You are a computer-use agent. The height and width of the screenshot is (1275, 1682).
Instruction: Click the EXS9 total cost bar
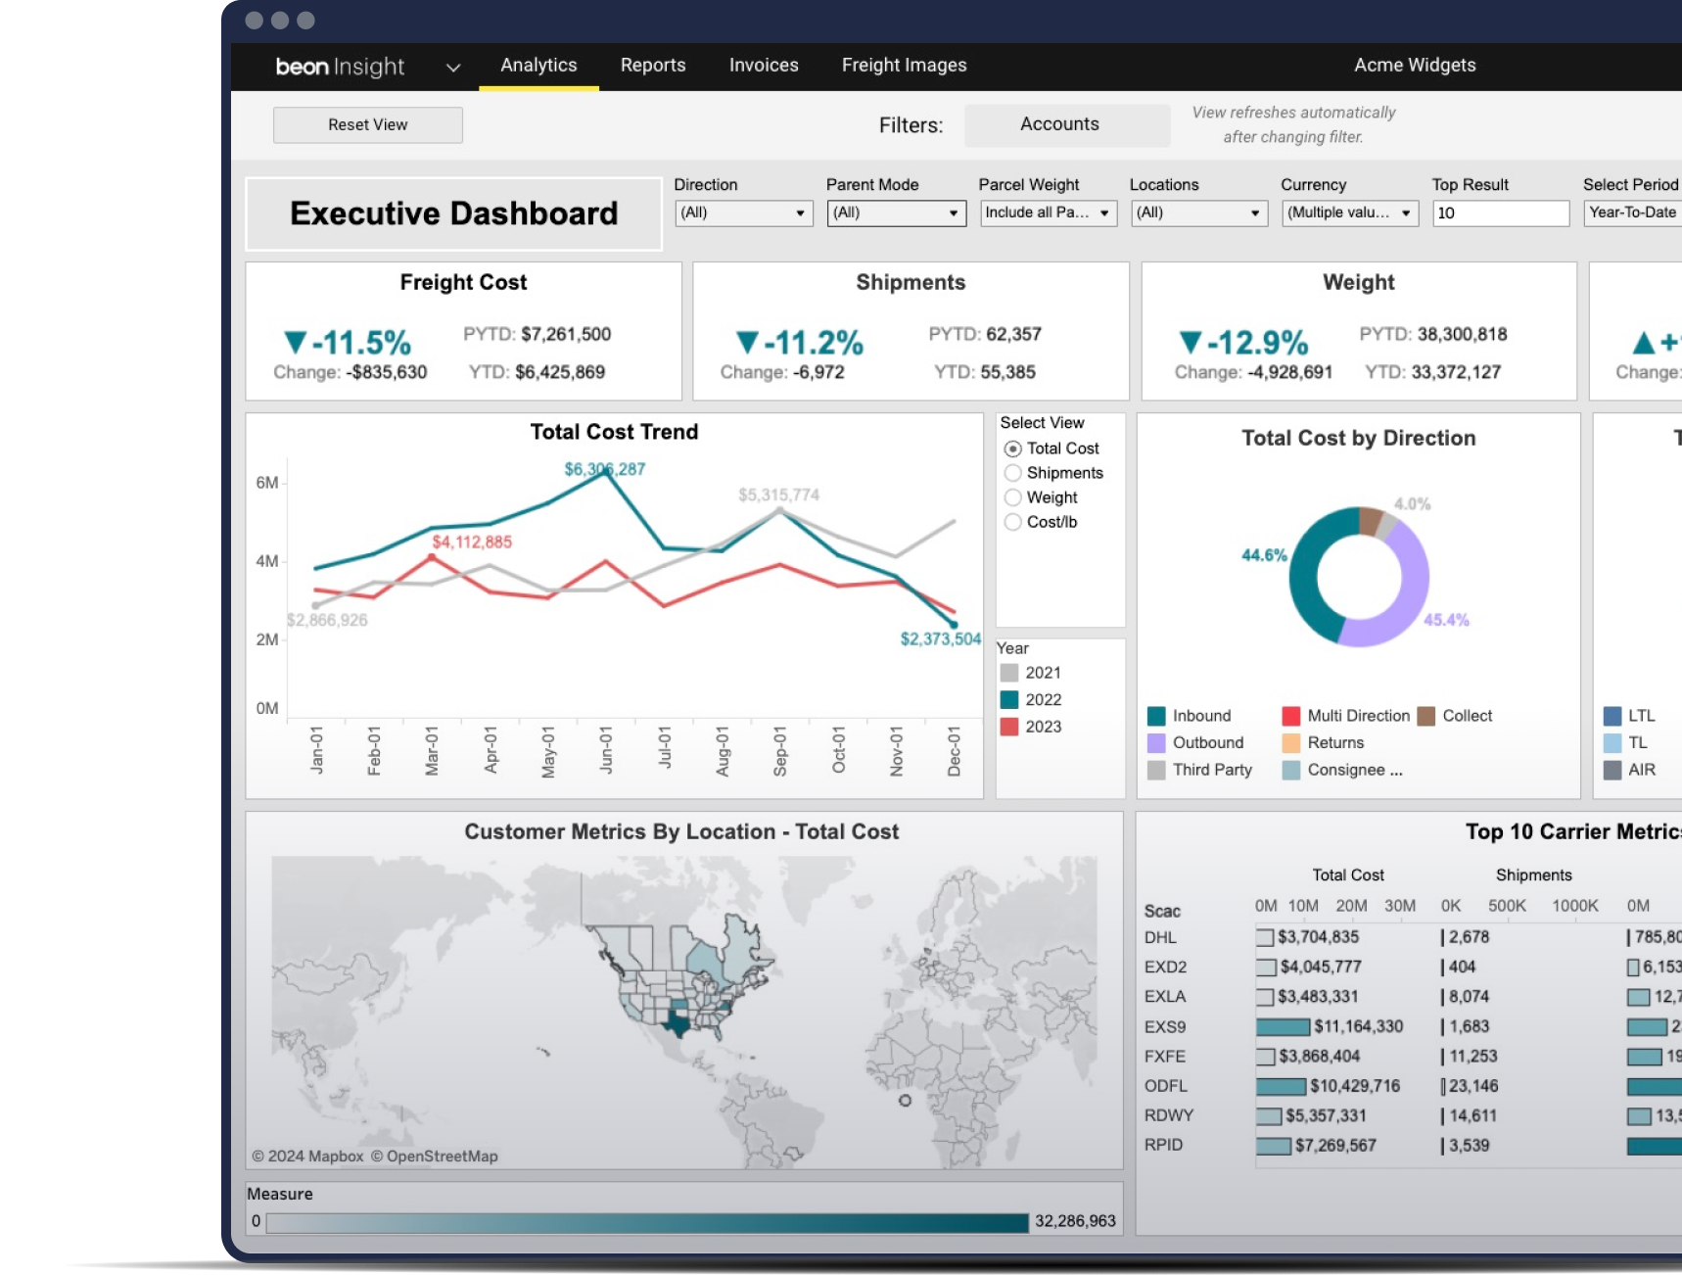tap(1283, 1027)
